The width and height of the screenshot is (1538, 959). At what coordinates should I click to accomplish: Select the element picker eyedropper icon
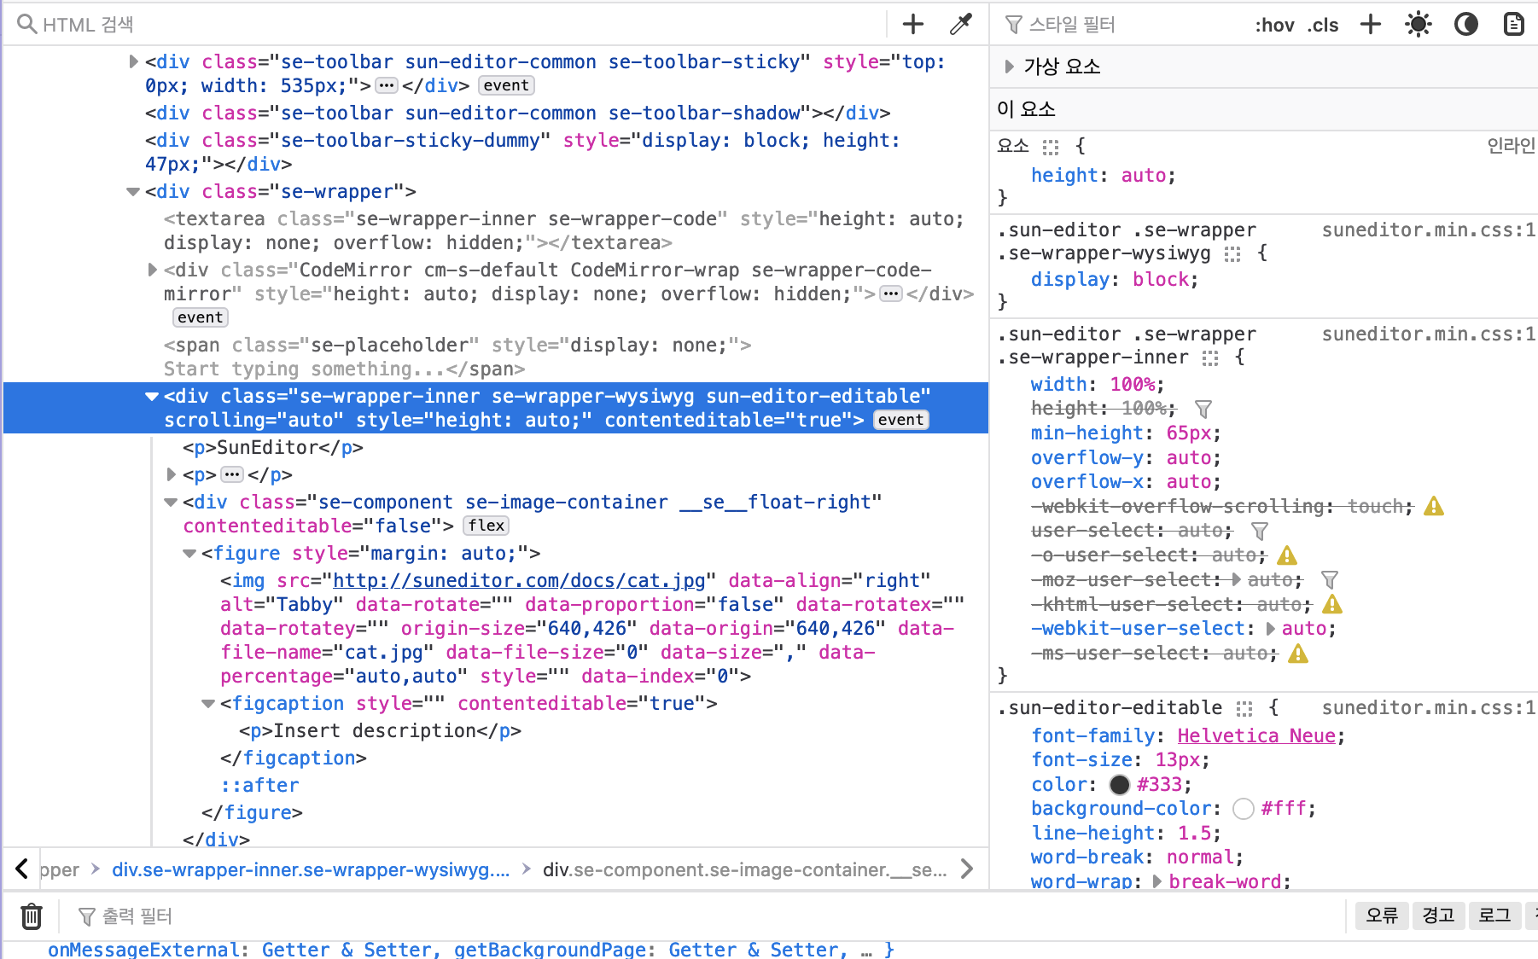pyautogui.click(x=960, y=24)
